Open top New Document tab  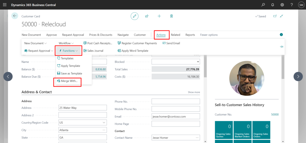point(31,35)
